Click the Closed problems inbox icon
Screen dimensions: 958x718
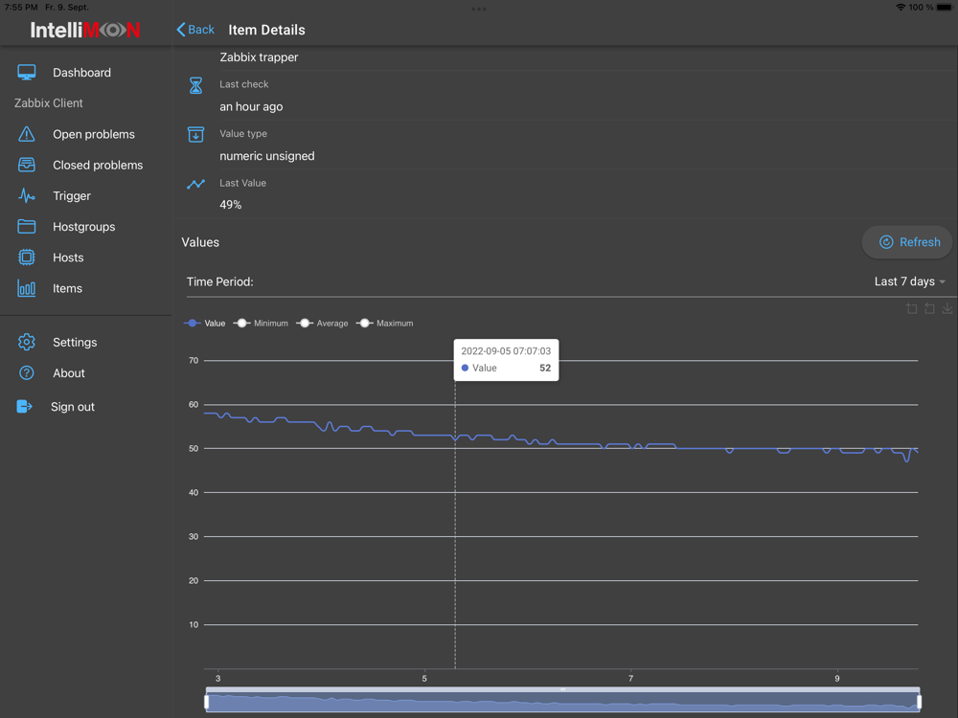[26, 165]
